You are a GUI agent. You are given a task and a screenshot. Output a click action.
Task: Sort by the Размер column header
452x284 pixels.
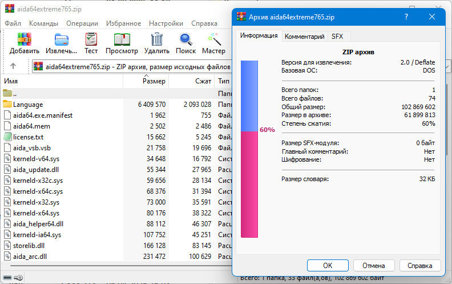click(x=146, y=81)
